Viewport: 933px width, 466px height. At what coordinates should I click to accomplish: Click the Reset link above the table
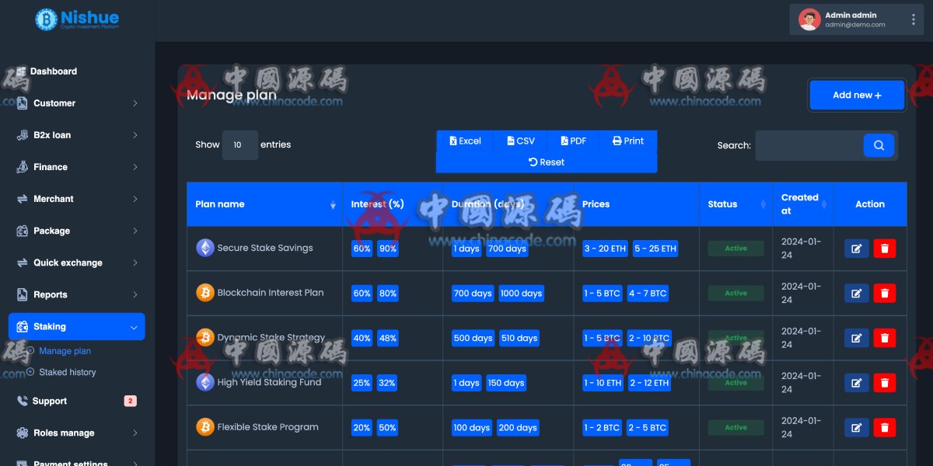(x=547, y=162)
